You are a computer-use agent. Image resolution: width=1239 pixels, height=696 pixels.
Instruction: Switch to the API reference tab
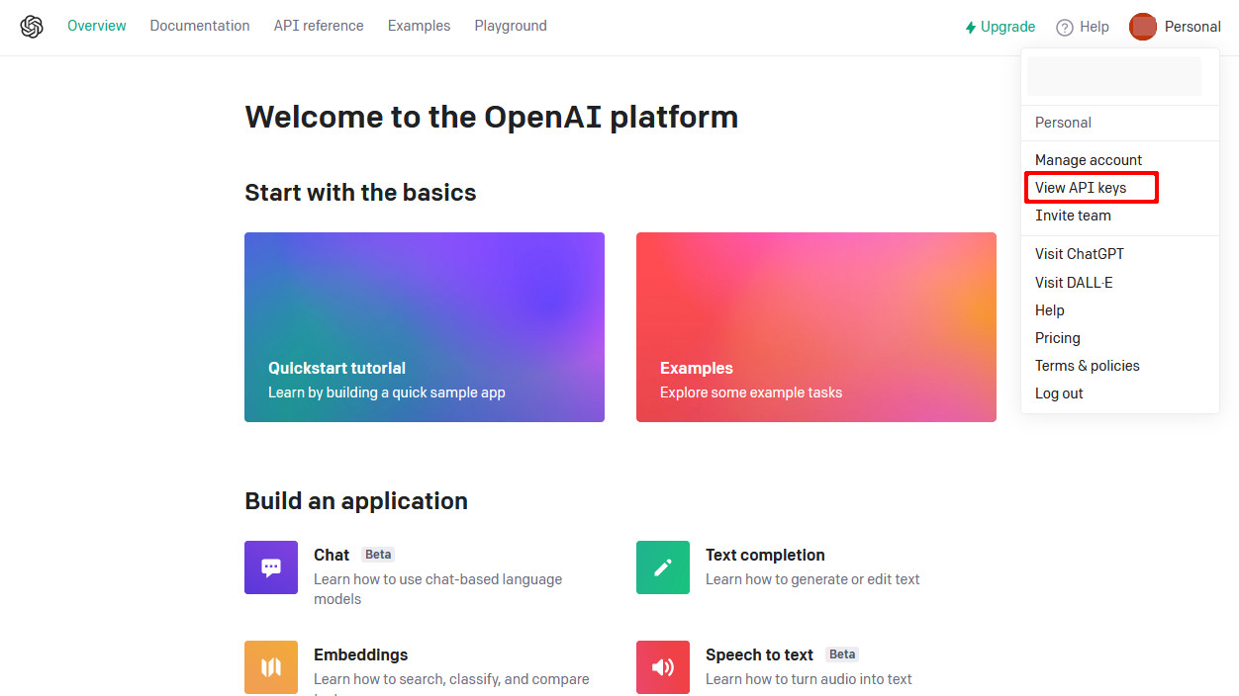[x=319, y=26]
